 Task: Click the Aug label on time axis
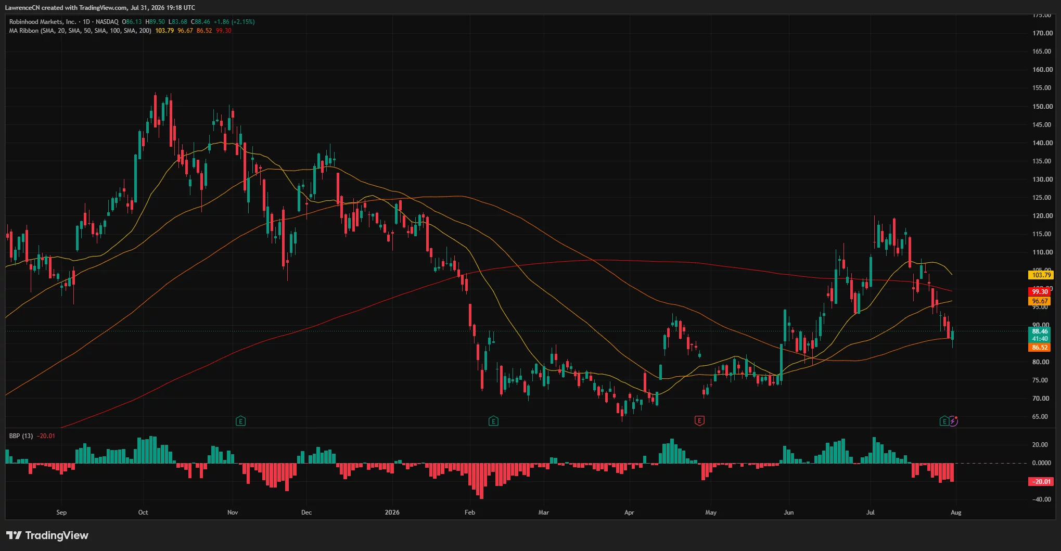956,512
